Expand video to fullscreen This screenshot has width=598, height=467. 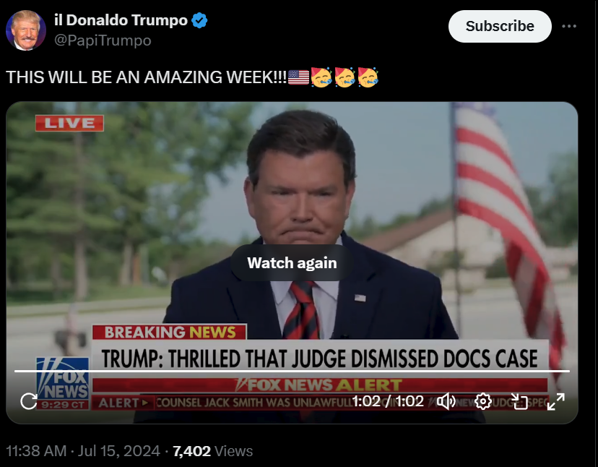point(555,401)
